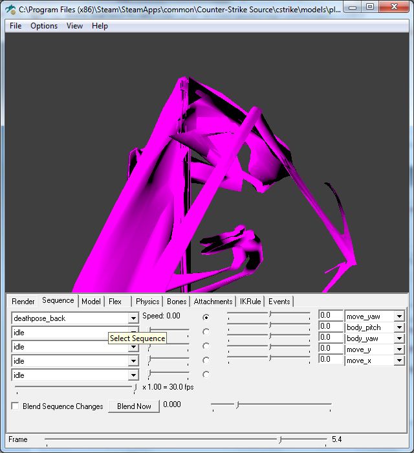The height and width of the screenshot is (453, 414).
Task: Click the move_y value field
Action: point(331,348)
